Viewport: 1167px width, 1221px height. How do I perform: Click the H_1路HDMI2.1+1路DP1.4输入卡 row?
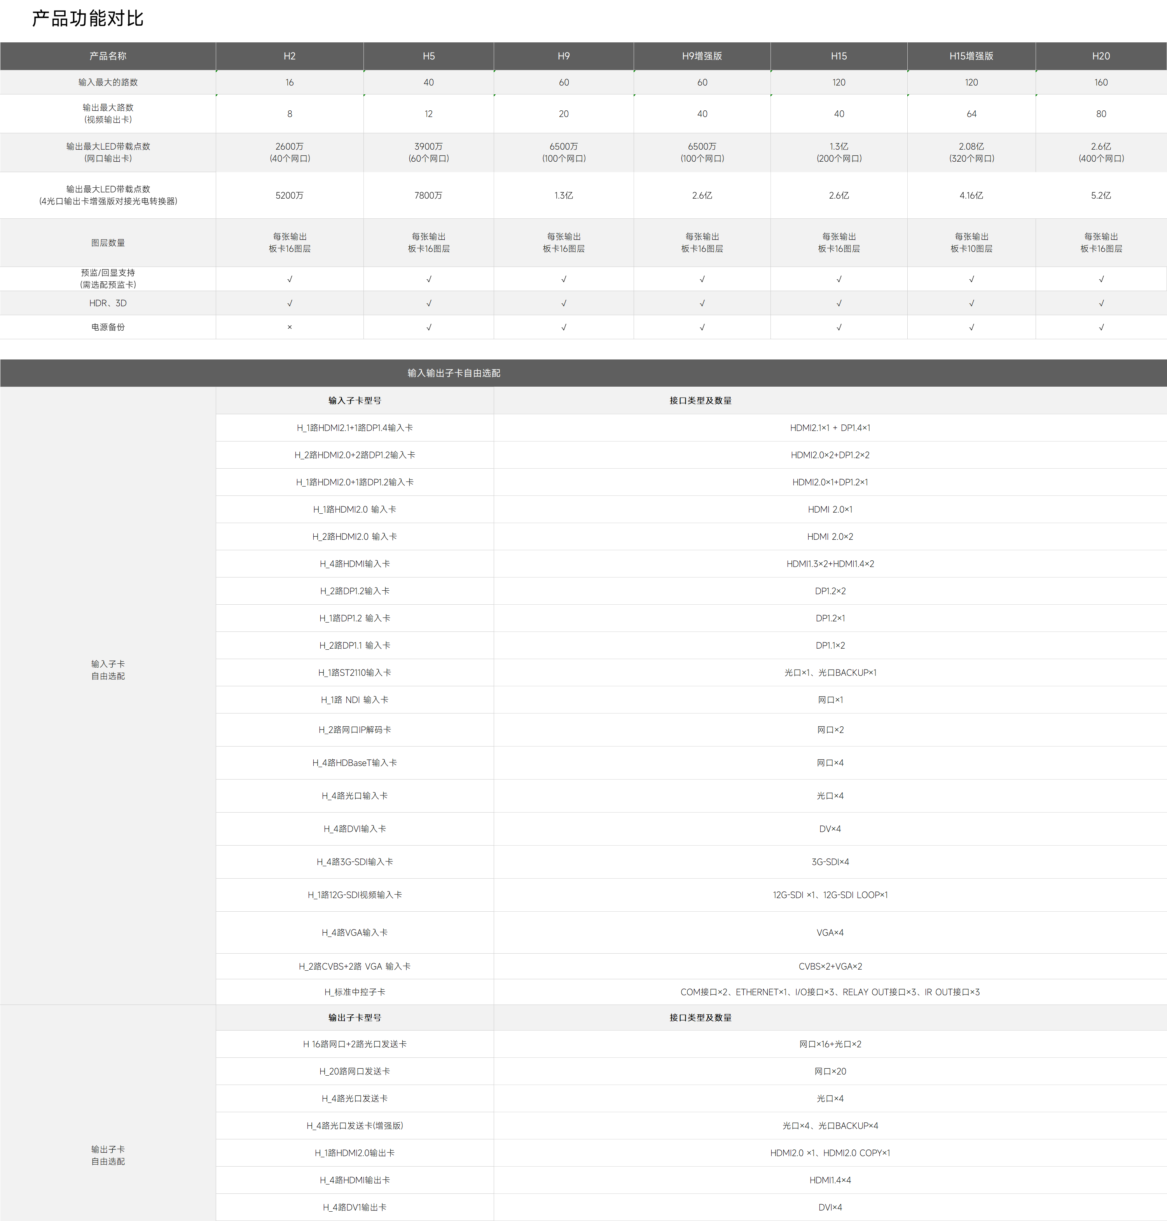tap(355, 428)
